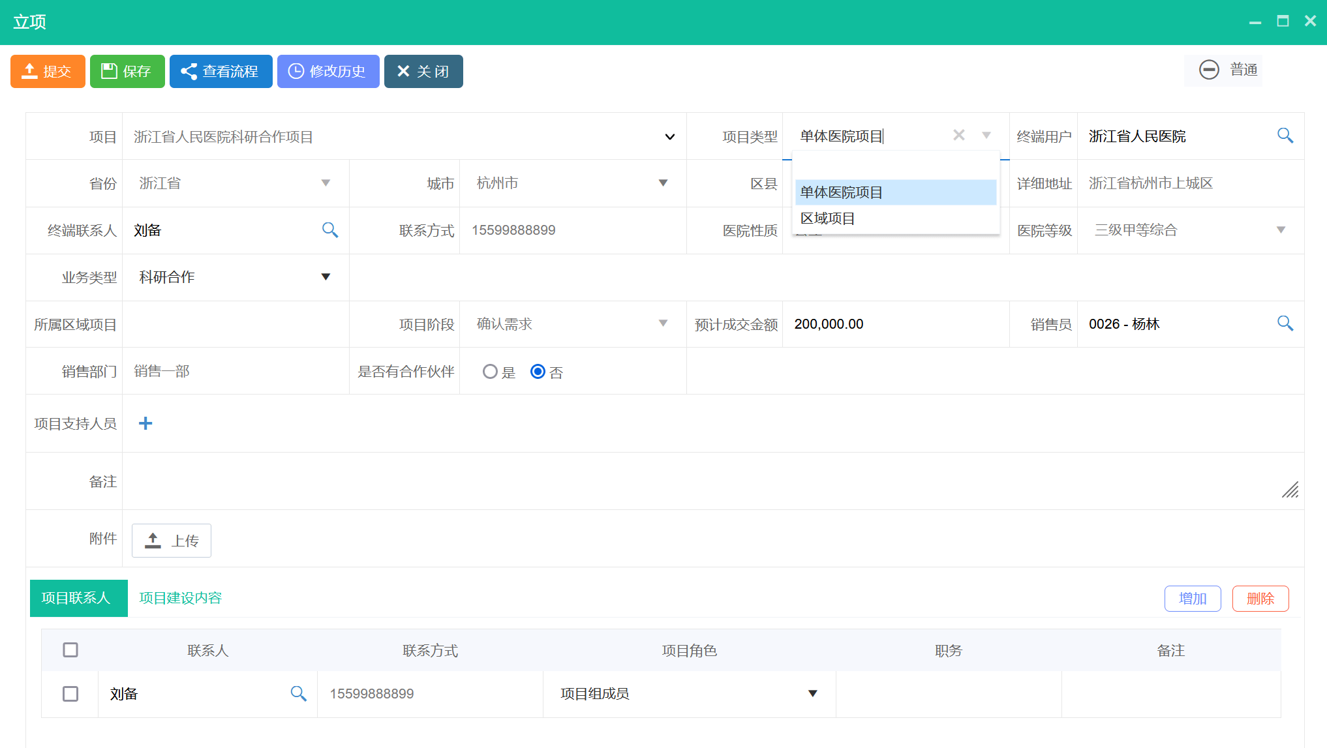Screen dimensions: 1327x748
Task: Expand the 城市 dropdown arrow
Action: point(663,183)
